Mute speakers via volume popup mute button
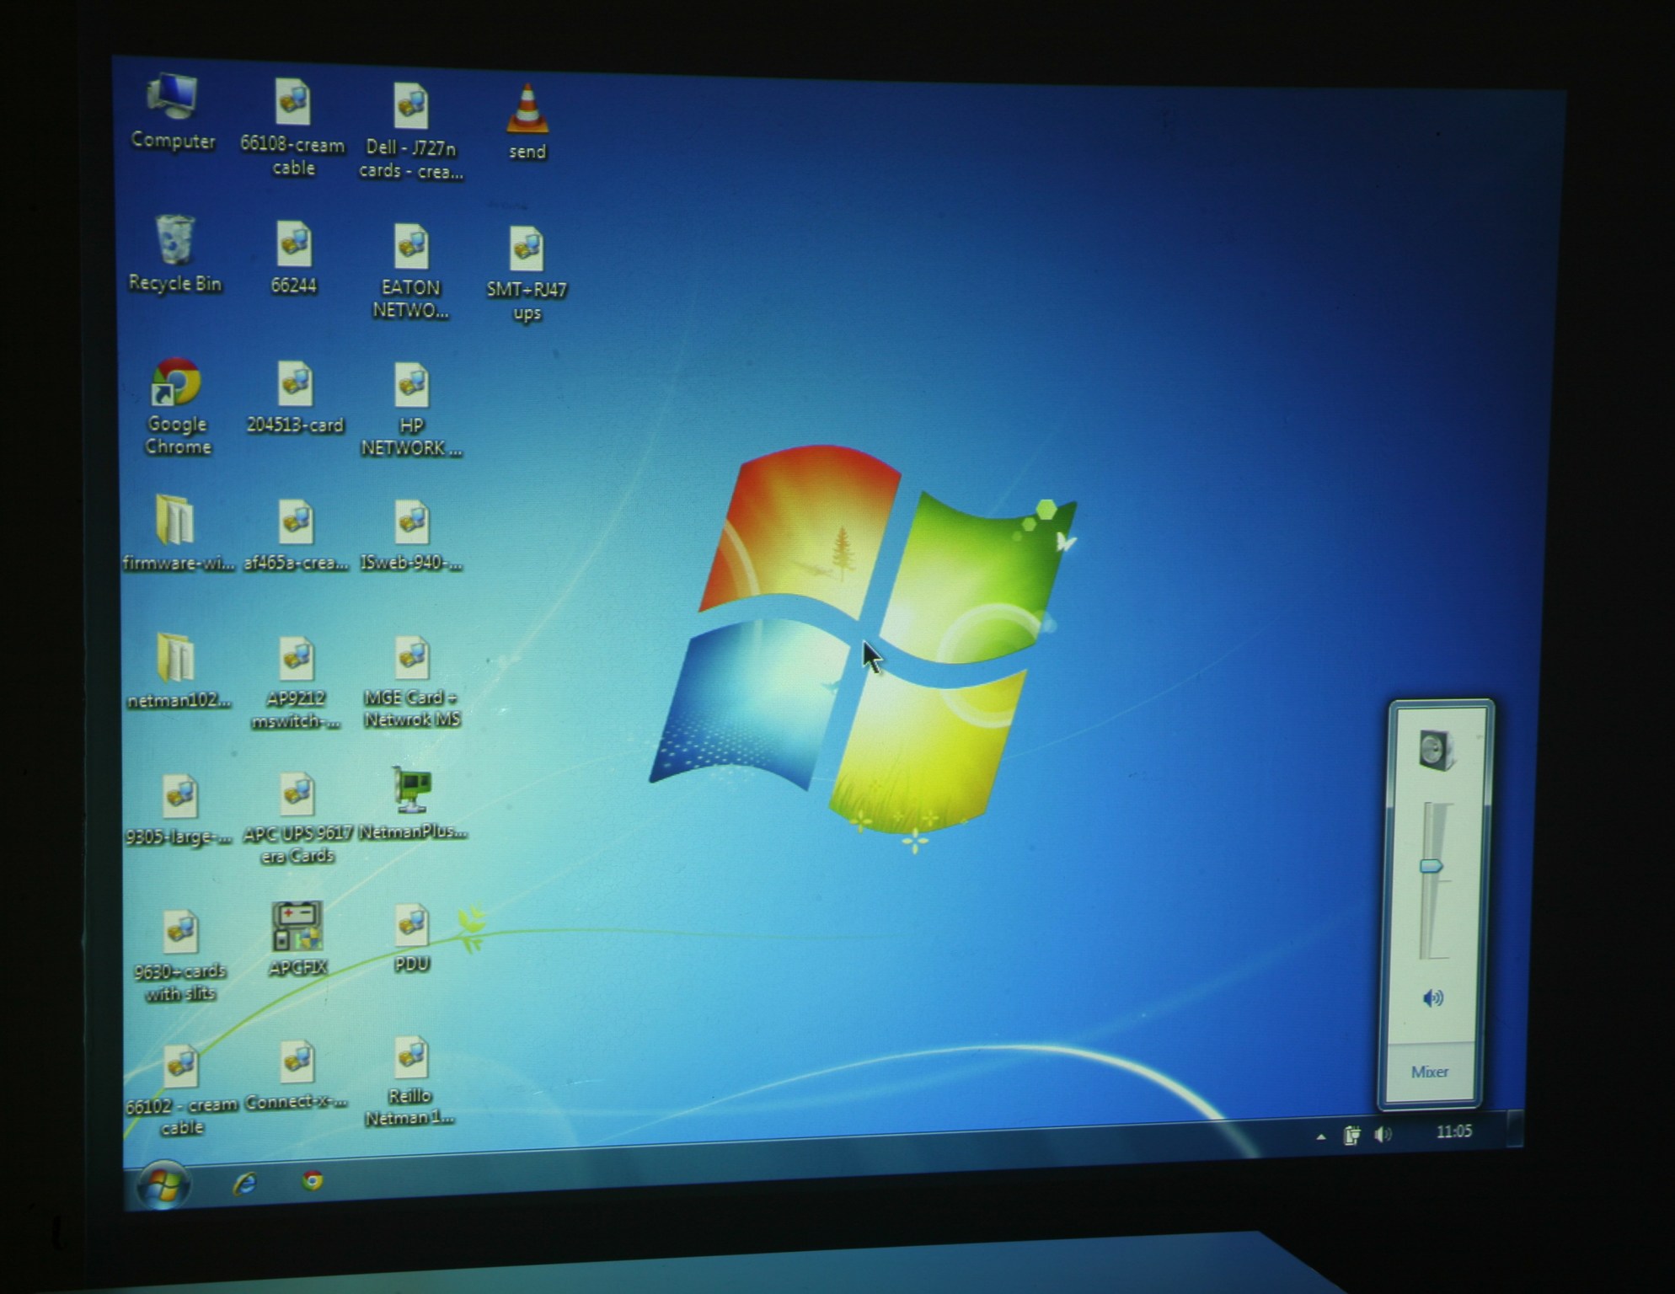The image size is (1675, 1294). (1433, 998)
